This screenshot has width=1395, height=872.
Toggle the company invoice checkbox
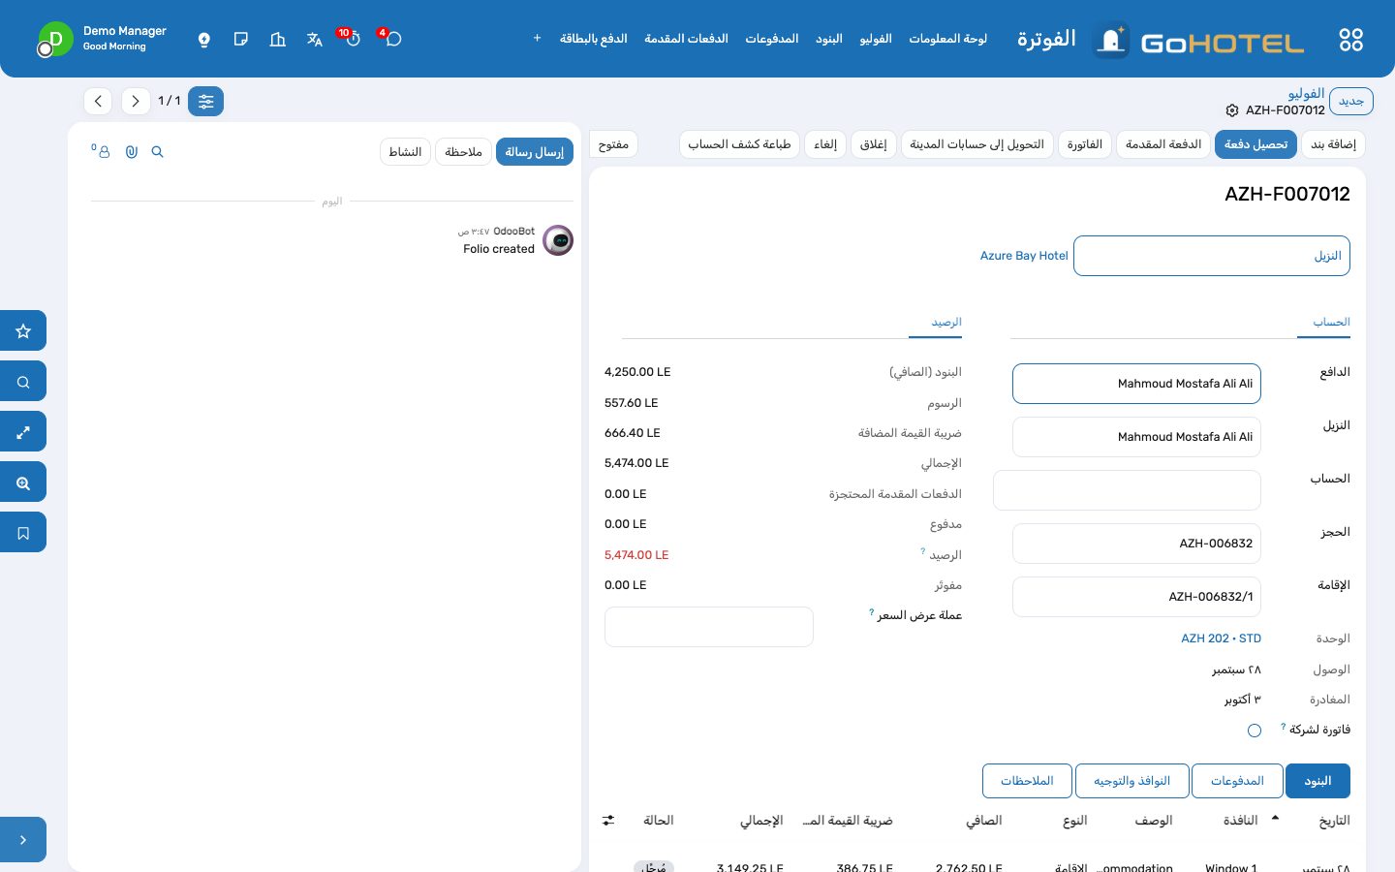tap(1255, 731)
